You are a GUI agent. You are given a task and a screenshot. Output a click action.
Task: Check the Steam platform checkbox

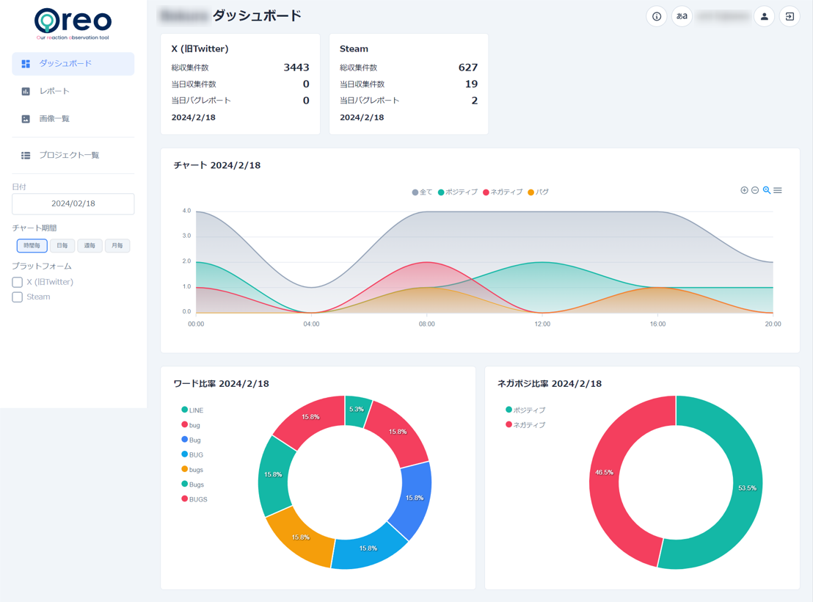coord(18,297)
